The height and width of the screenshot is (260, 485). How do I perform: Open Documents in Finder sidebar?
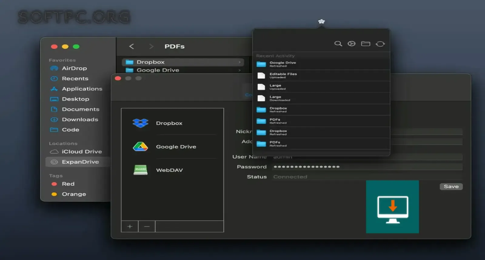(x=81, y=109)
